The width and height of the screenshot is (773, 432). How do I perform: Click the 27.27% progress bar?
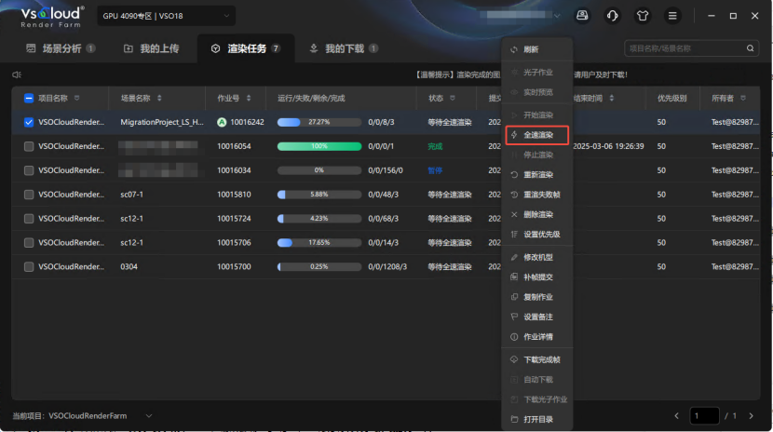tap(319, 122)
